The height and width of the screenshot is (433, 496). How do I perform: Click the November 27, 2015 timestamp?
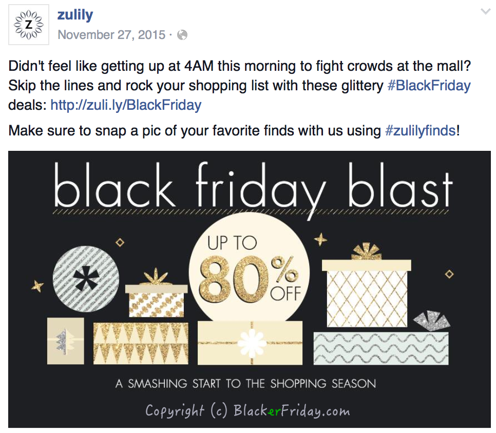pos(111,35)
